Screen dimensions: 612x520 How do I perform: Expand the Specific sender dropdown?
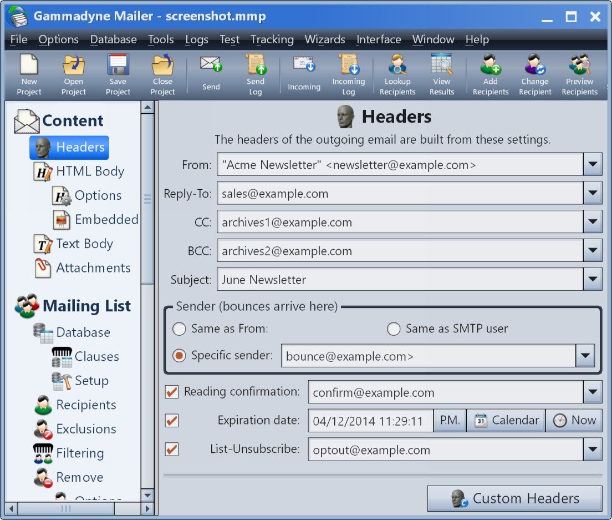[585, 356]
